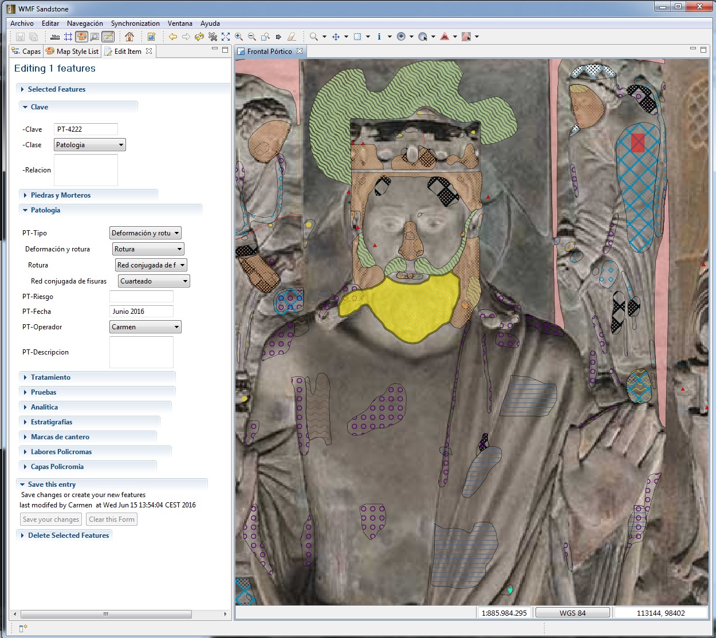
Task: Toggle the map grid button
Action: (68, 37)
